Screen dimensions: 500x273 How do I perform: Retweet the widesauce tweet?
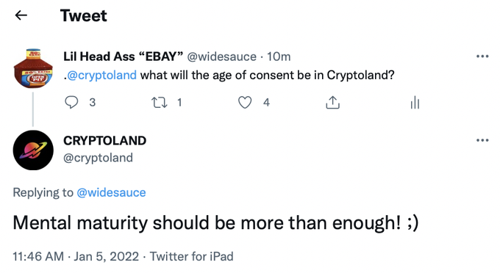point(159,103)
